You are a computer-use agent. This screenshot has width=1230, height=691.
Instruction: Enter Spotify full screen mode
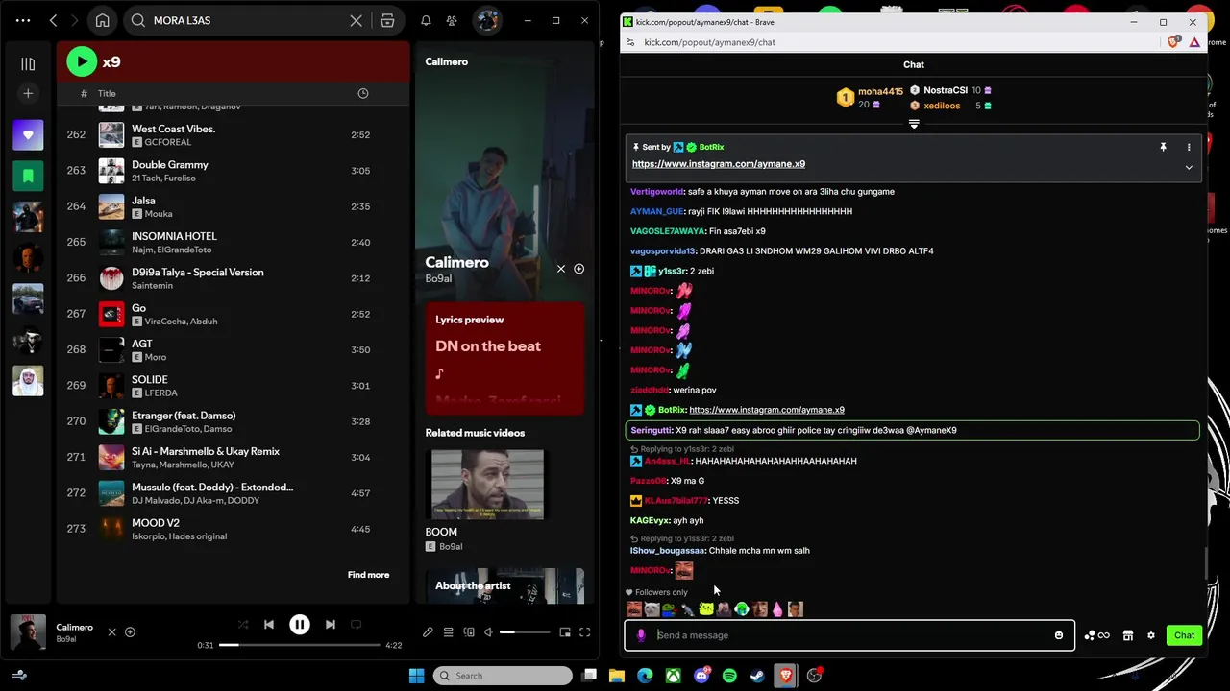click(x=584, y=632)
